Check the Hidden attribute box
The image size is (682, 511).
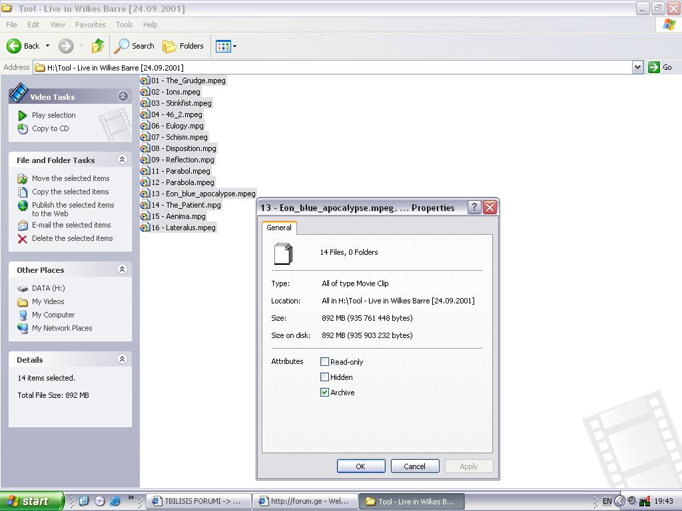pyautogui.click(x=325, y=377)
